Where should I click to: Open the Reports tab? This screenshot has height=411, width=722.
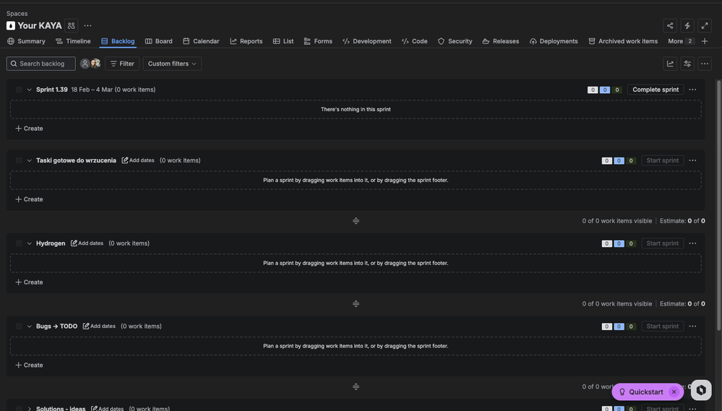(x=246, y=41)
